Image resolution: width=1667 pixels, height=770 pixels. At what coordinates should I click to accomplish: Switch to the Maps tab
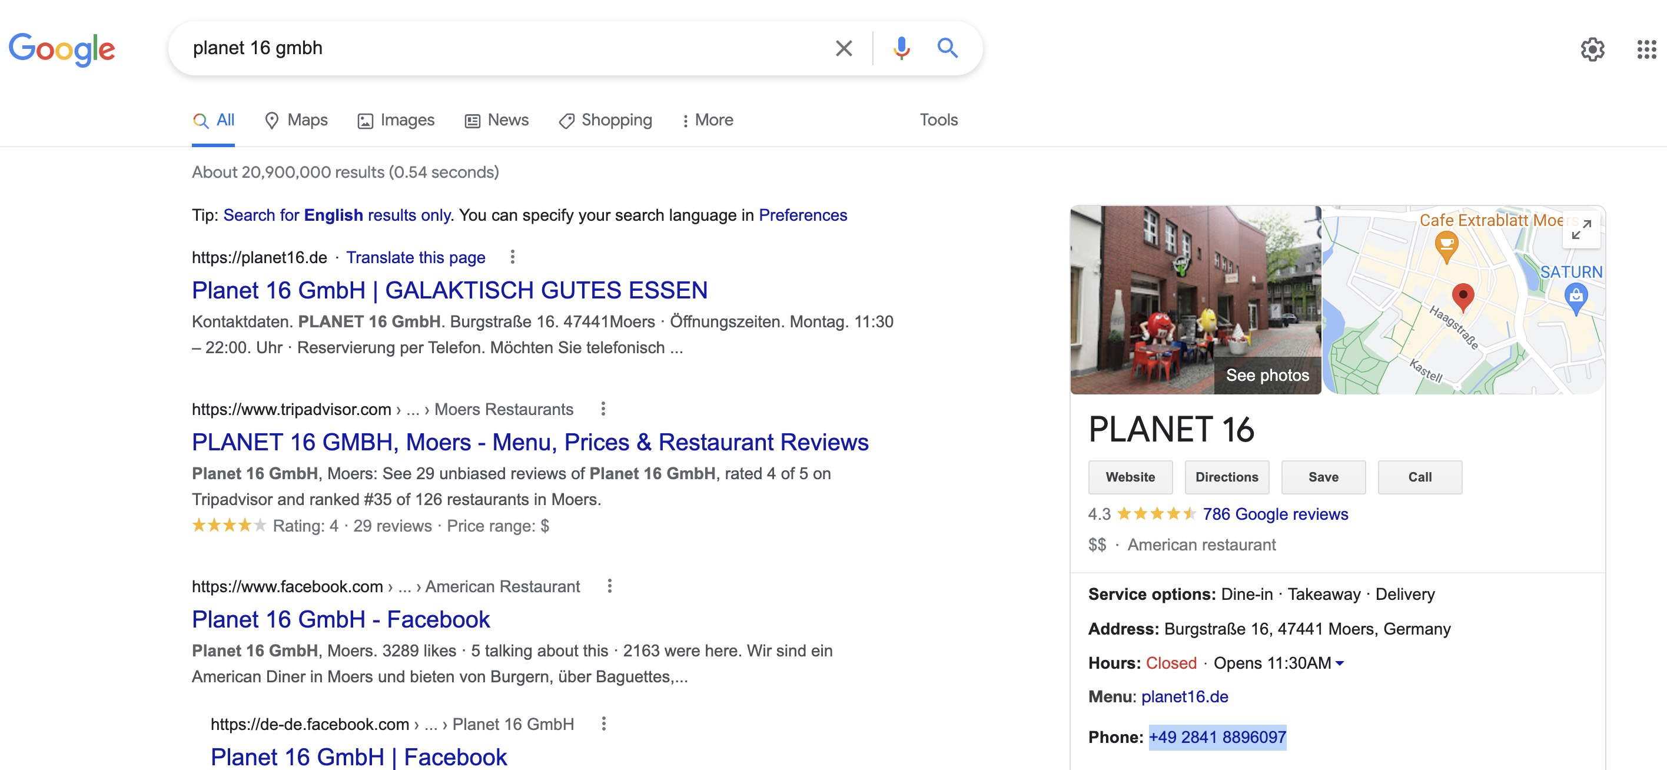[297, 120]
